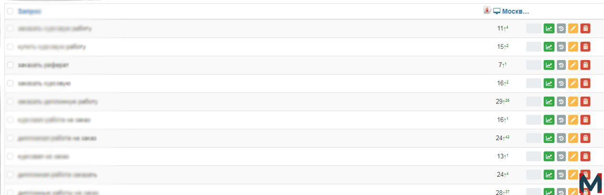
Task: Click position value 16↑1 in table
Action: [503, 120]
